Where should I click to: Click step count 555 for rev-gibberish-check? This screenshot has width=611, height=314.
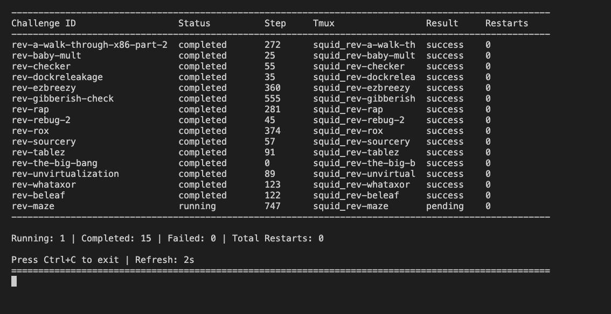(x=273, y=98)
